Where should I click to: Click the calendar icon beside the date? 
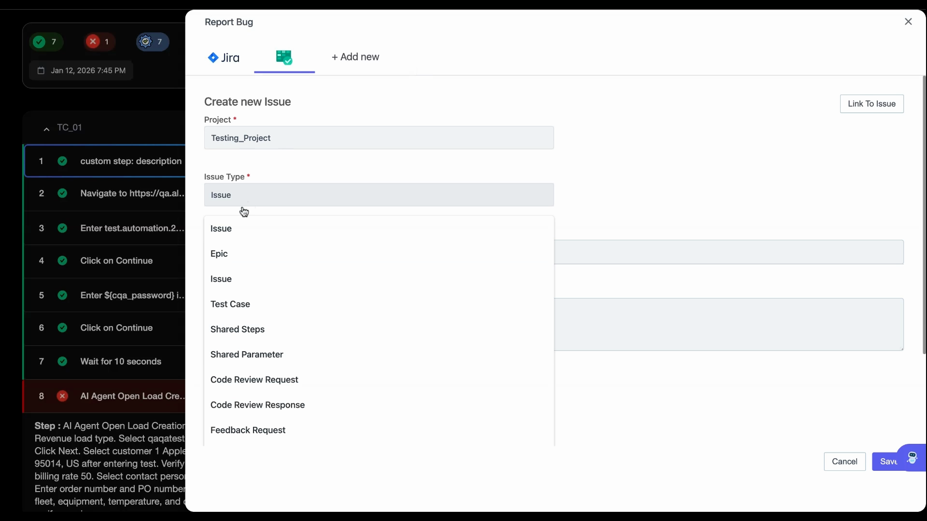41,70
